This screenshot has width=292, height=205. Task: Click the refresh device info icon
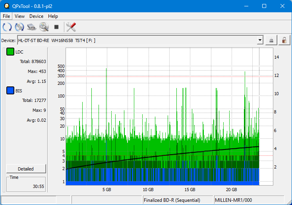point(7,27)
